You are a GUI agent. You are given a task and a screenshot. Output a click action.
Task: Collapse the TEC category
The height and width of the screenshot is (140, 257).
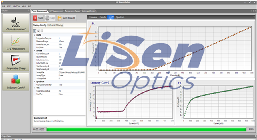point(35,88)
